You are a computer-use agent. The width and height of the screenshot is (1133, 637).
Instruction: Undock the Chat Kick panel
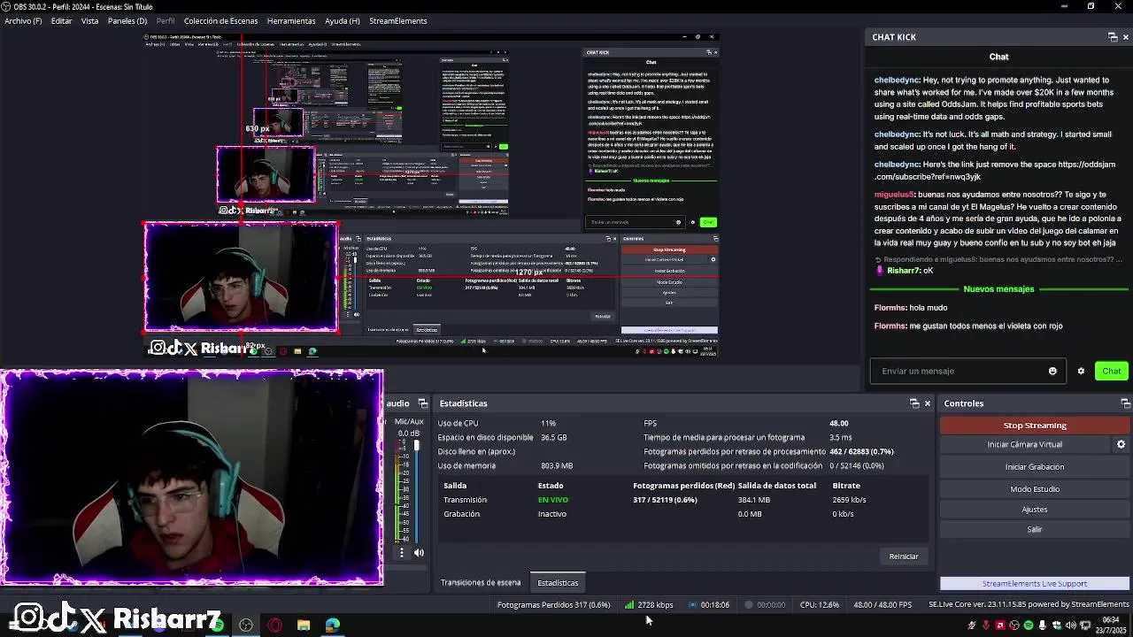1113,37
